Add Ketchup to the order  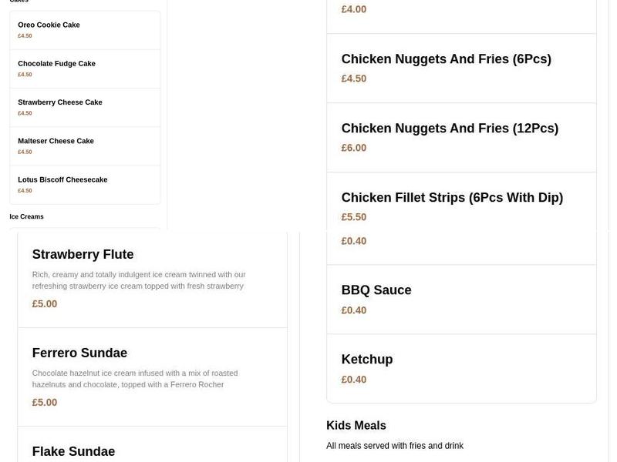[x=368, y=359]
